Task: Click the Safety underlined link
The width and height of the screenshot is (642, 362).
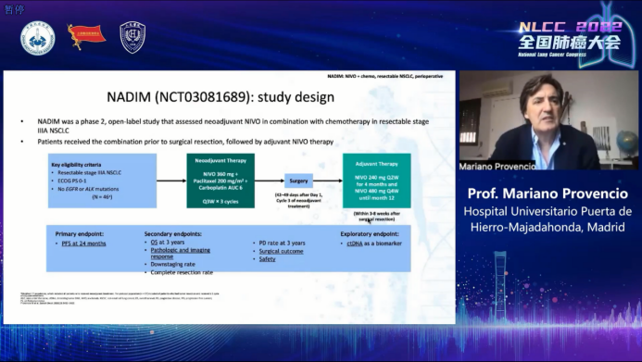Action: [x=267, y=259]
